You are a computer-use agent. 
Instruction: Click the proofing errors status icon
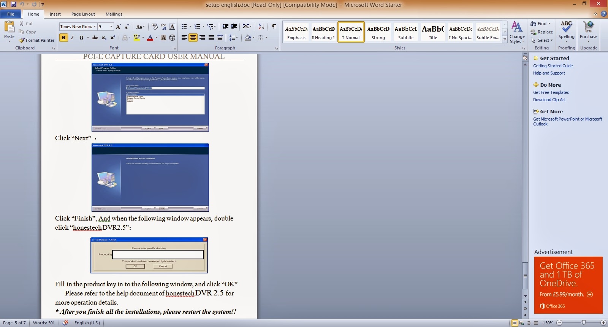pos(65,323)
